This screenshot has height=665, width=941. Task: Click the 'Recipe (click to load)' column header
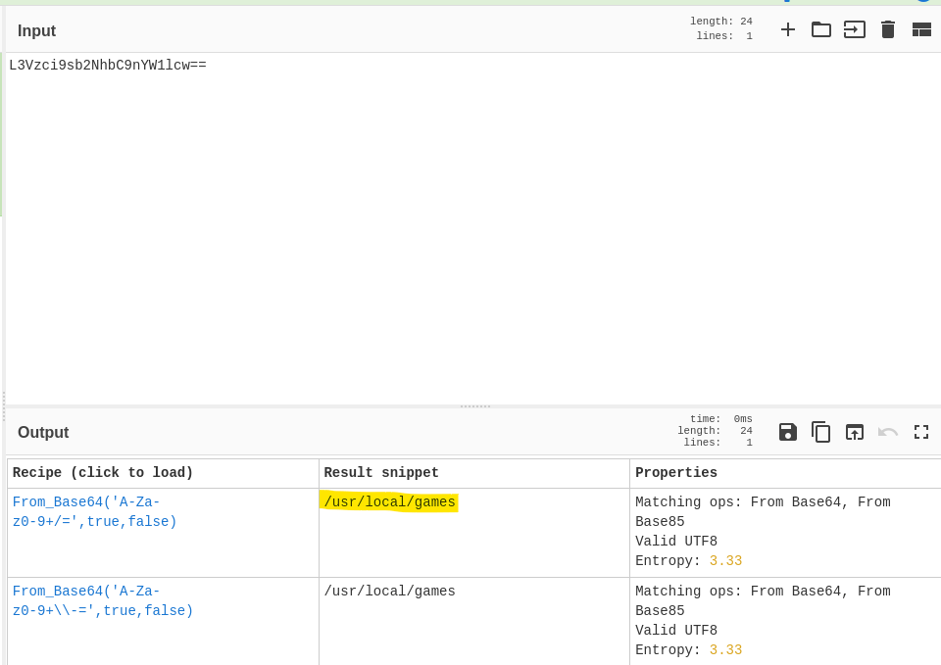(x=103, y=473)
